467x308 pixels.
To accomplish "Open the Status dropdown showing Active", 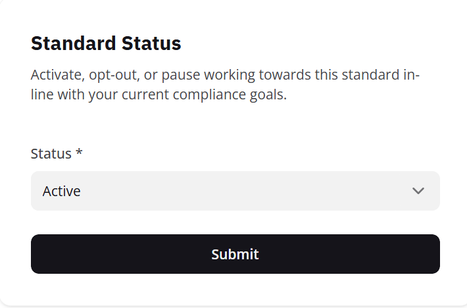I will click(235, 191).
